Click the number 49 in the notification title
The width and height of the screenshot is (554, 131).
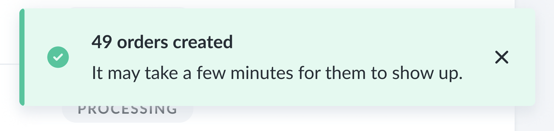click(102, 42)
